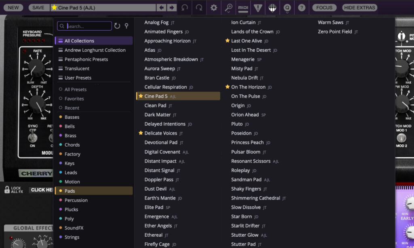The image size is (414, 248).
Task: Open the preset name field Cine Pad 5 (AJL)
Action: point(103,8)
